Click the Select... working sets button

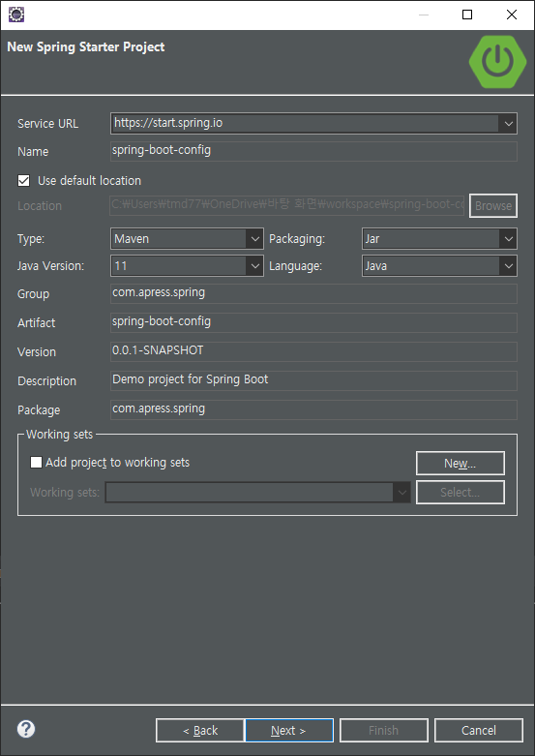461,493
